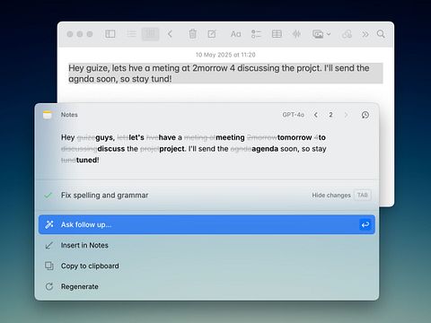Start an audio recording in Notes
This screenshot has width=431, height=323.
[x=296, y=34]
